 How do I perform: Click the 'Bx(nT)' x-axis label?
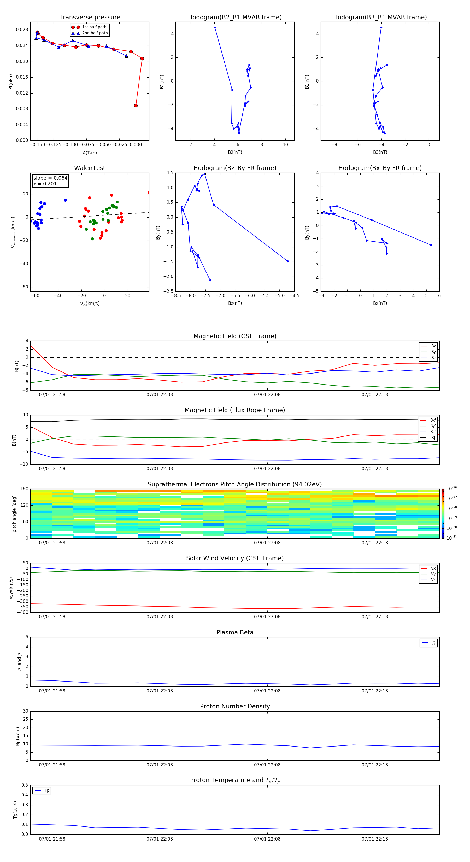click(x=380, y=303)
